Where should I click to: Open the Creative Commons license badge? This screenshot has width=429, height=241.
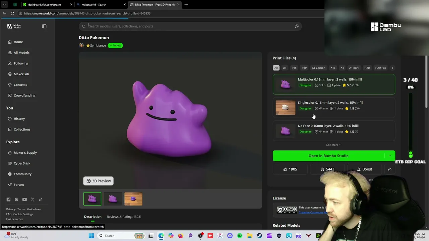(x=287, y=210)
